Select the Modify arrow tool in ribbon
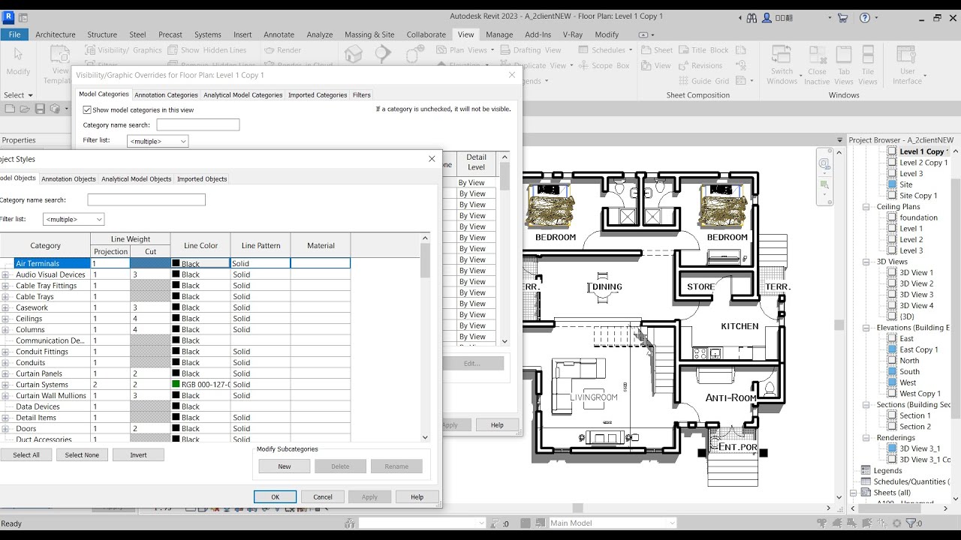The height and width of the screenshot is (540, 961). (18, 61)
